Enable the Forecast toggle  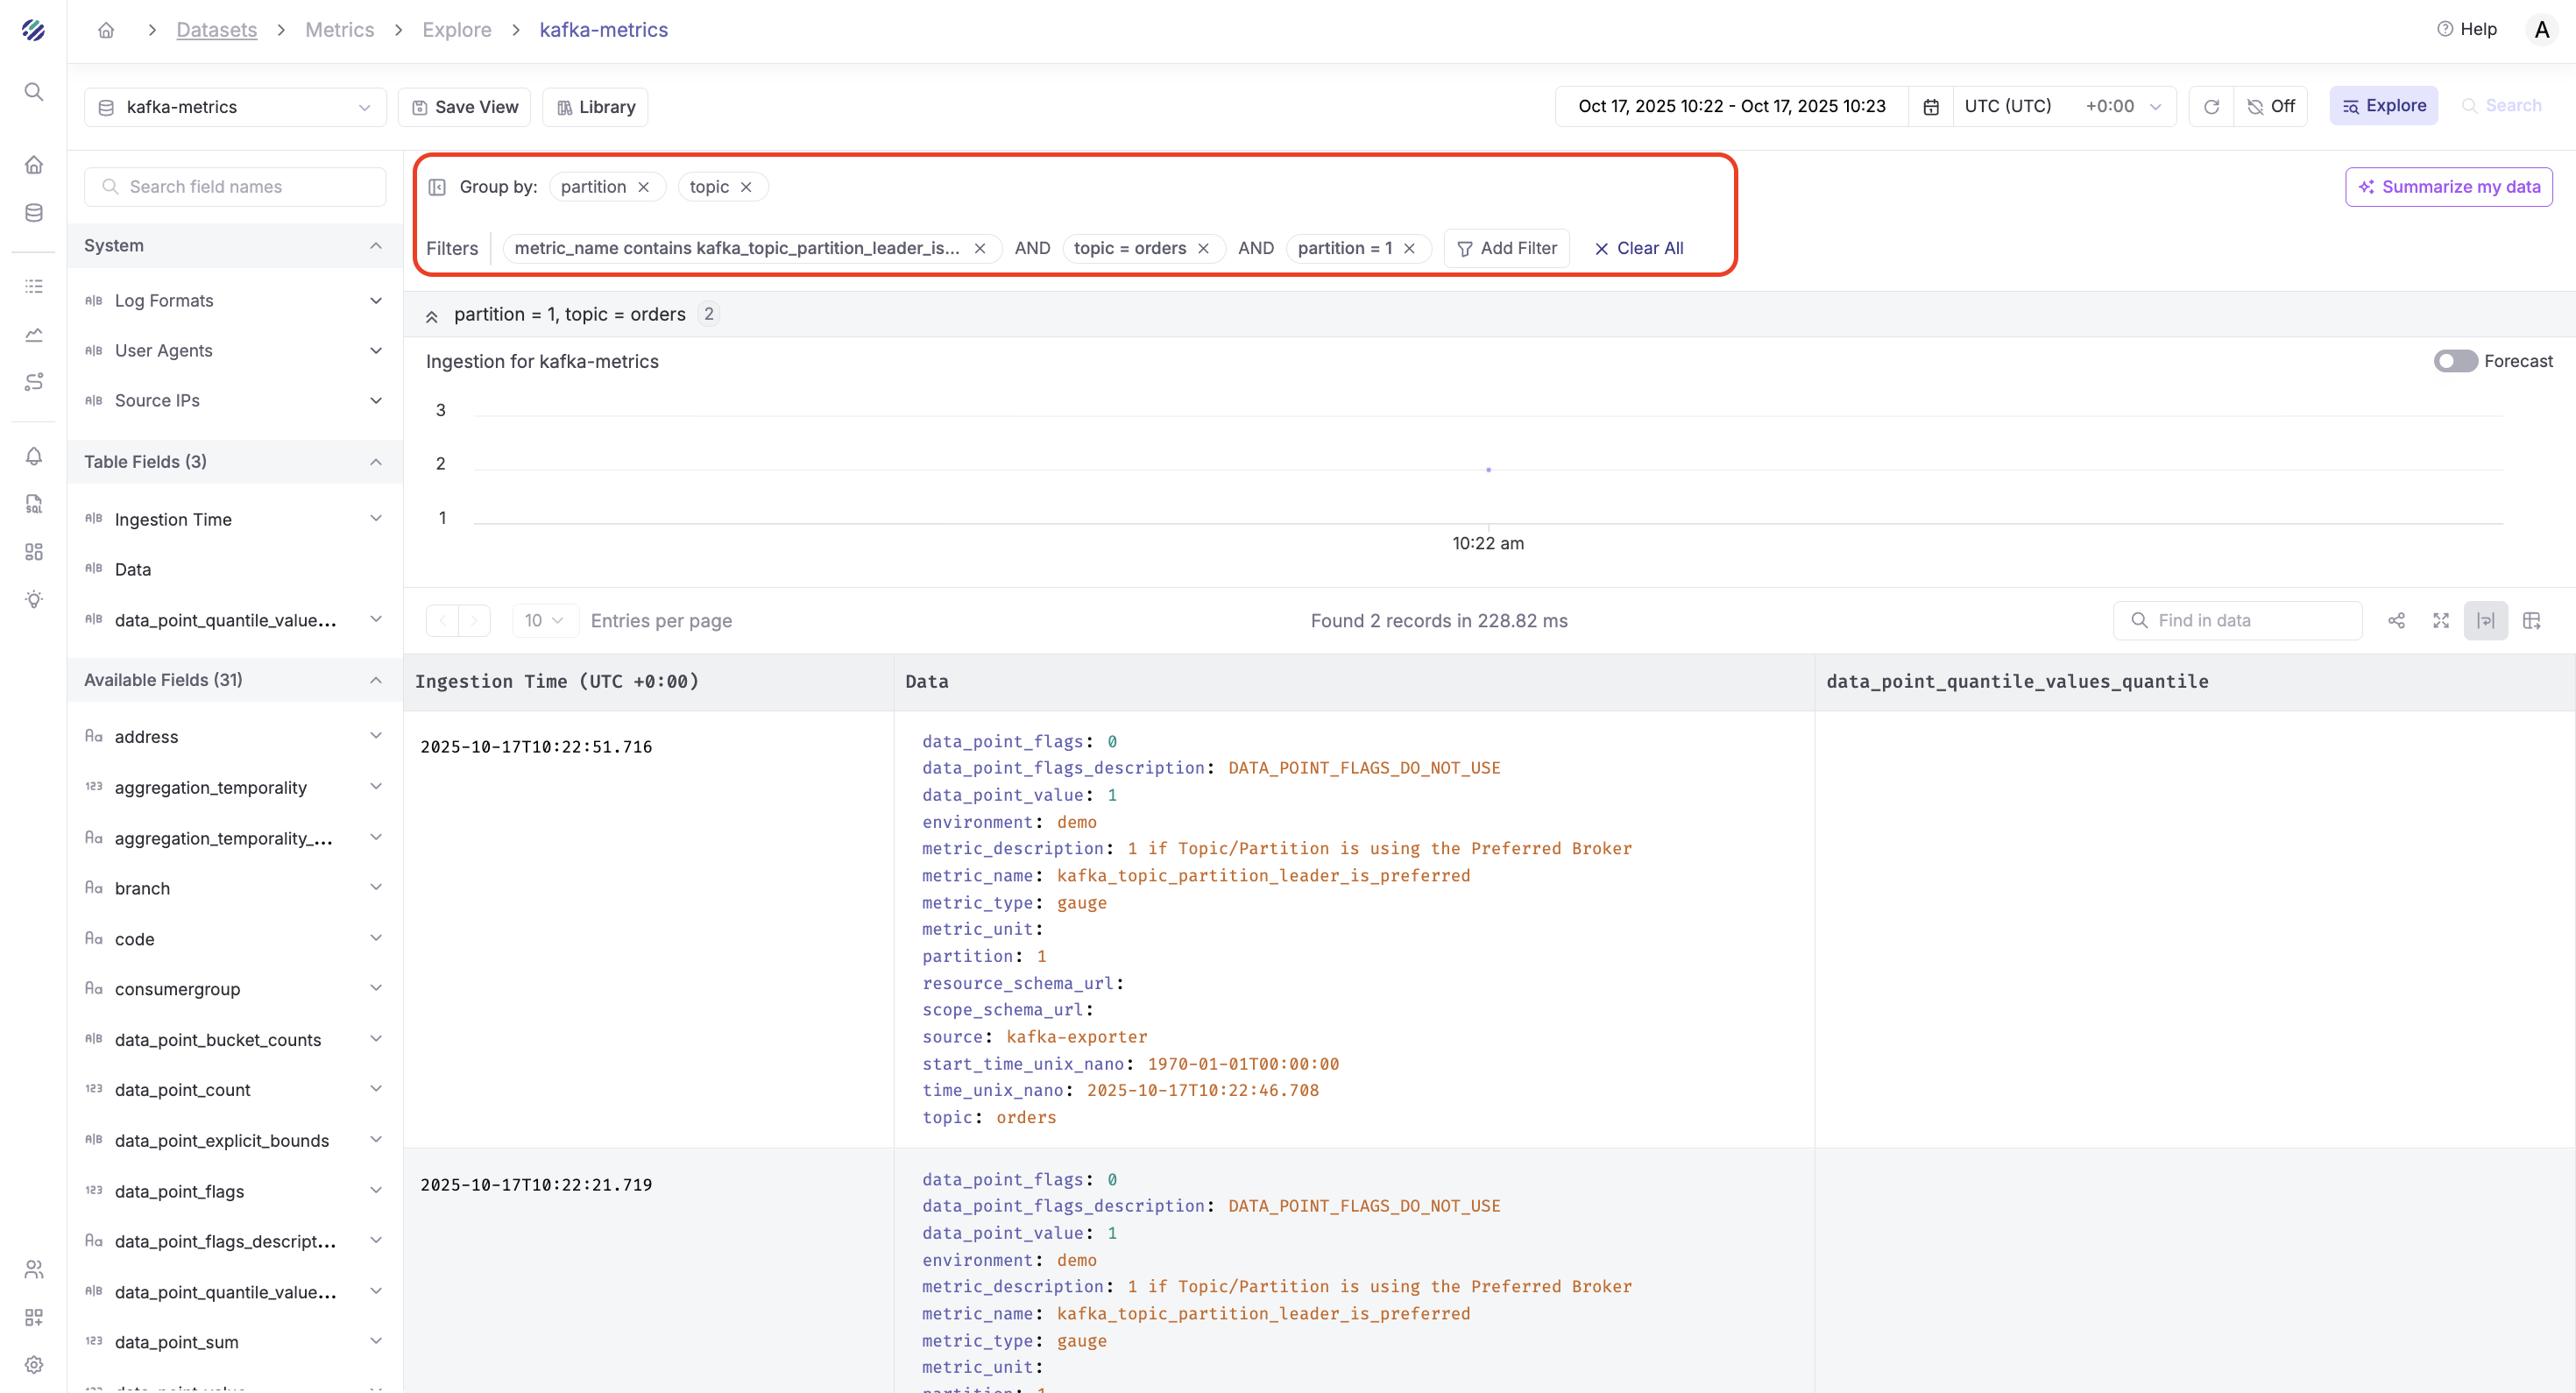[2455, 361]
